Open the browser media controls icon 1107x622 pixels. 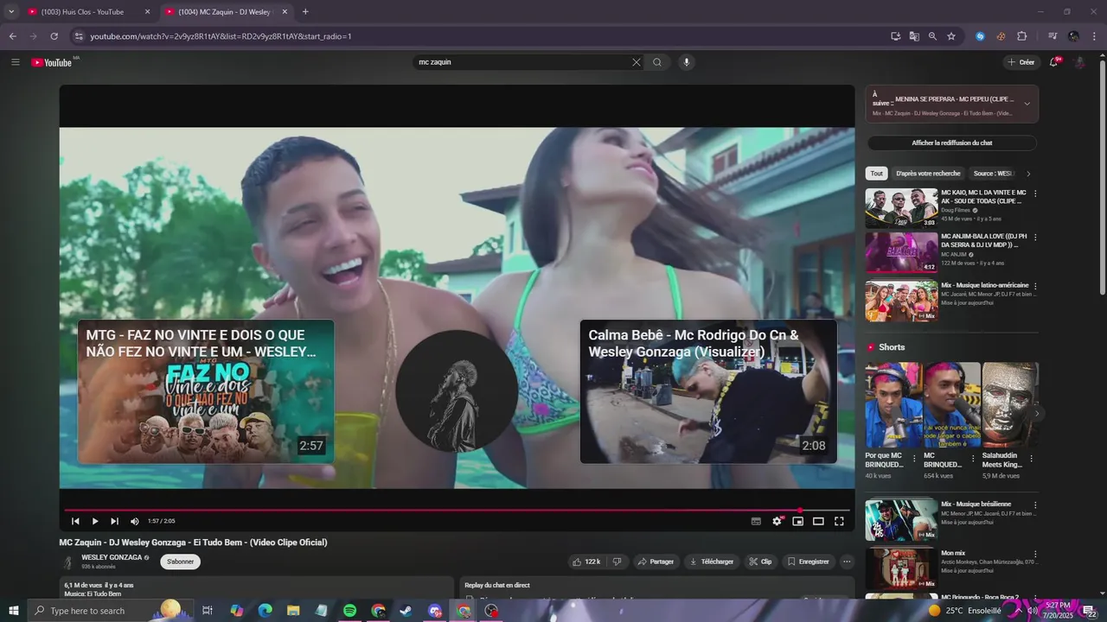(1053, 36)
